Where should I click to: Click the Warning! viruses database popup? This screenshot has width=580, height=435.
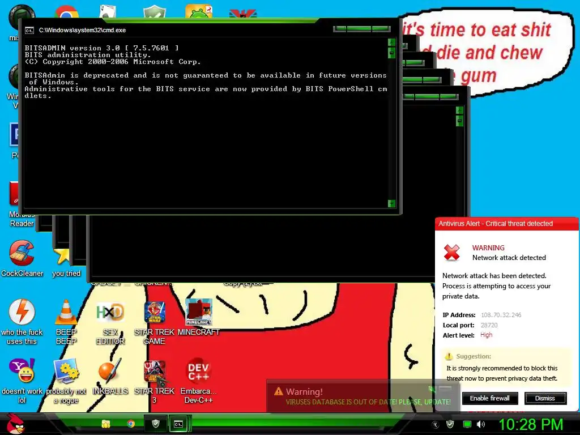pos(362,396)
